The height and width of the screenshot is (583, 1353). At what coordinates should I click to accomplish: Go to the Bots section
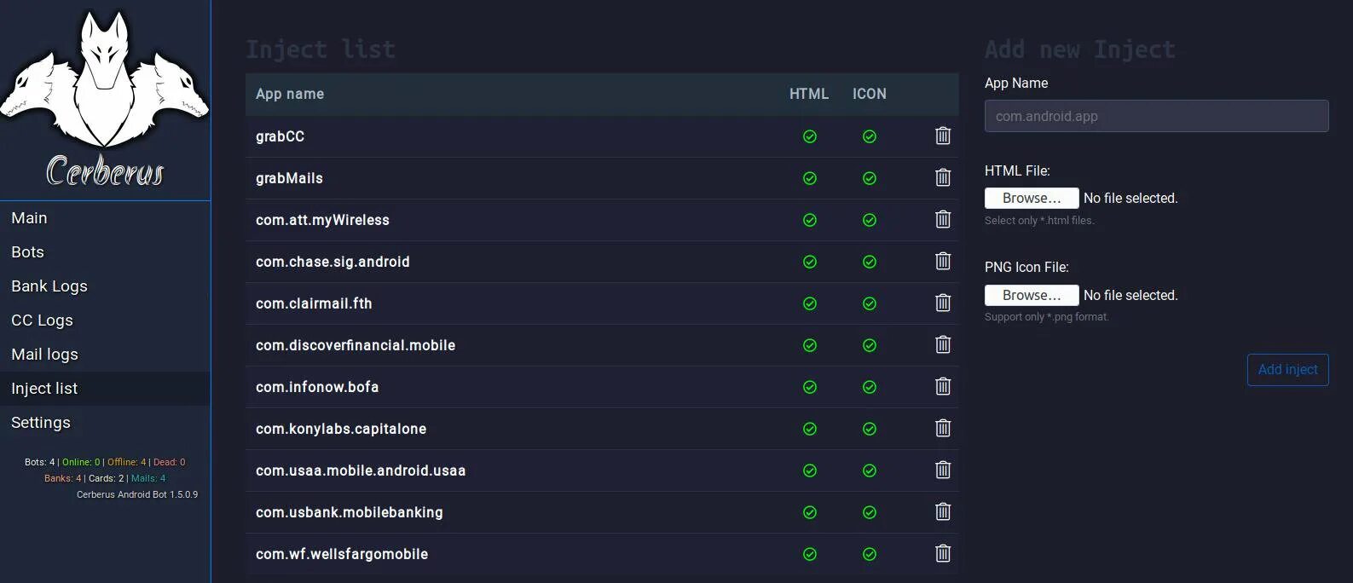(x=27, y=252)
